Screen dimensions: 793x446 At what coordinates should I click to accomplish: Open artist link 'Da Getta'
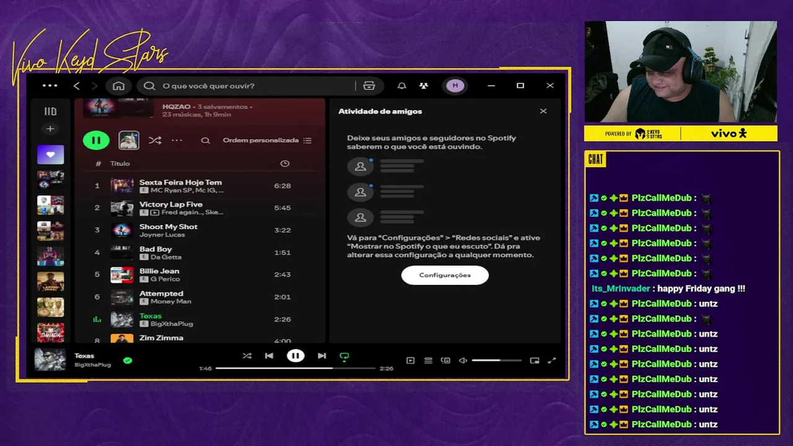pyautogui.click(x=166, y=257)
